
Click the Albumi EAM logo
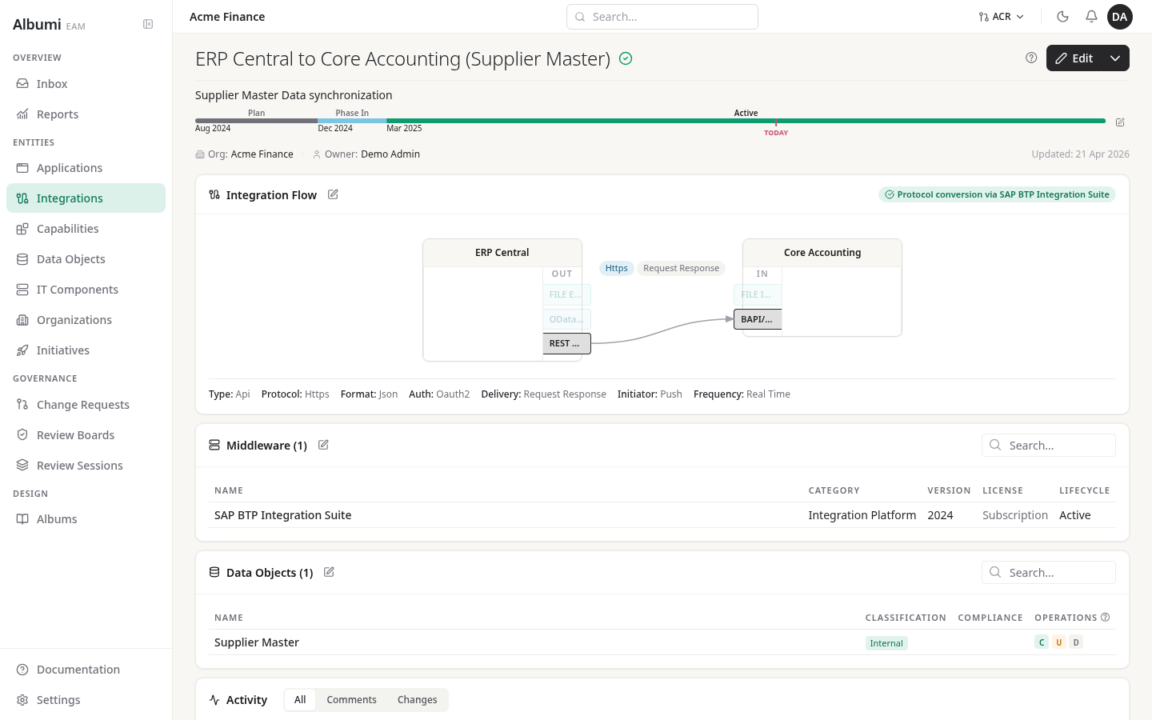click(49, 25)
